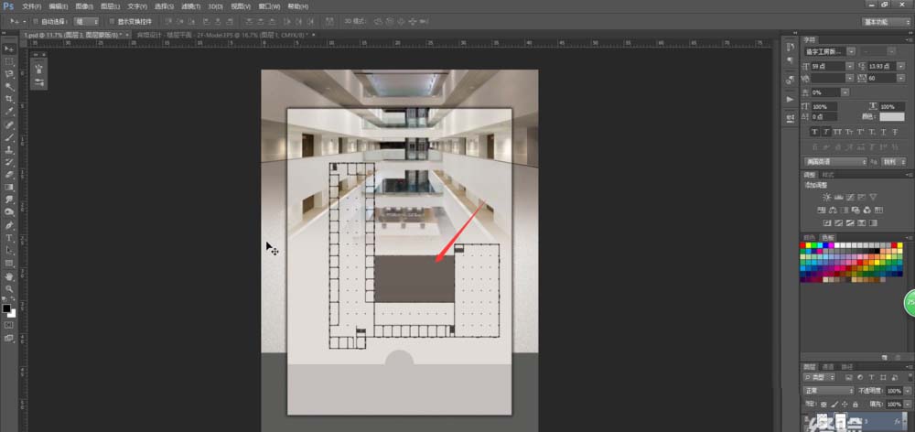This screenshot has height=432, width=915.
Task: Filter layers by type layers icon
Action: pos(871,378)
